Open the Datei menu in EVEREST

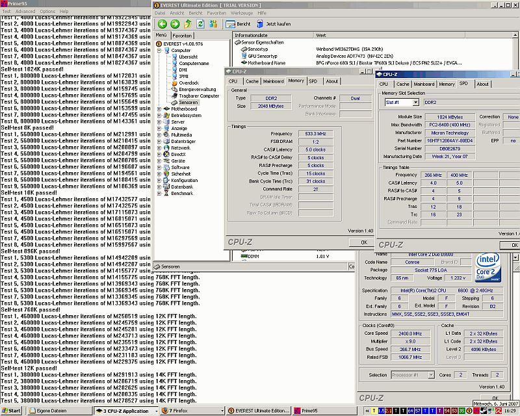160,13
